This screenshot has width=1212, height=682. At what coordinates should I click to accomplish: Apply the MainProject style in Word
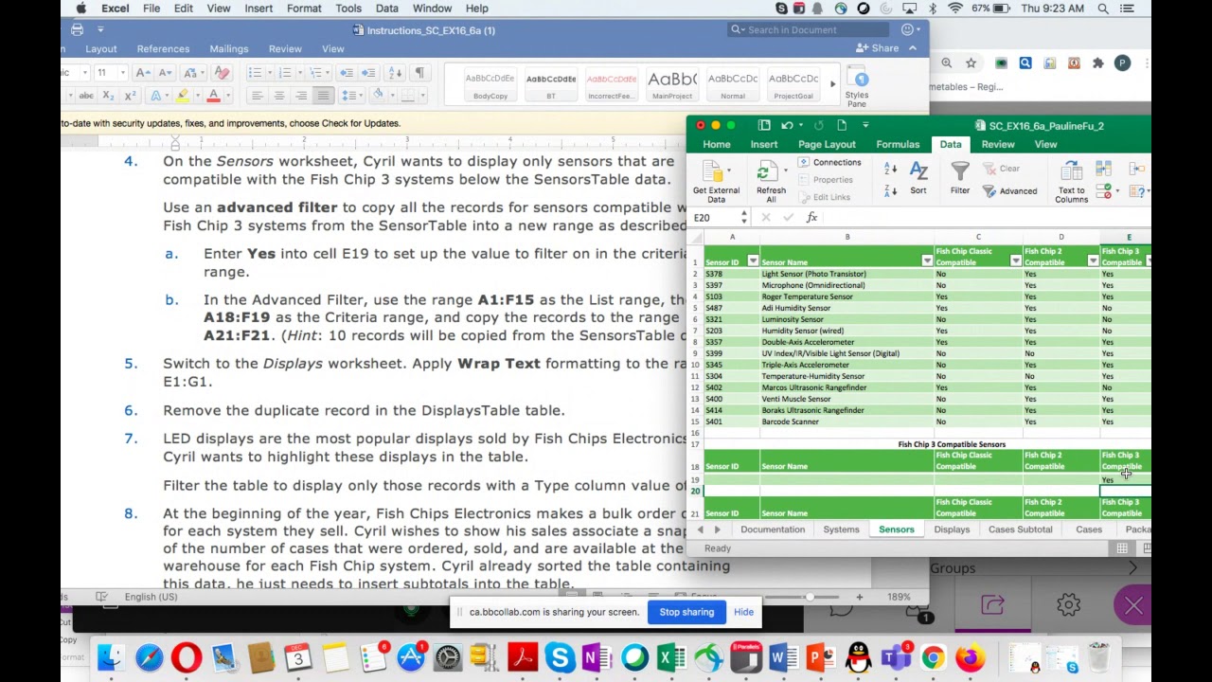click(671, 84)
